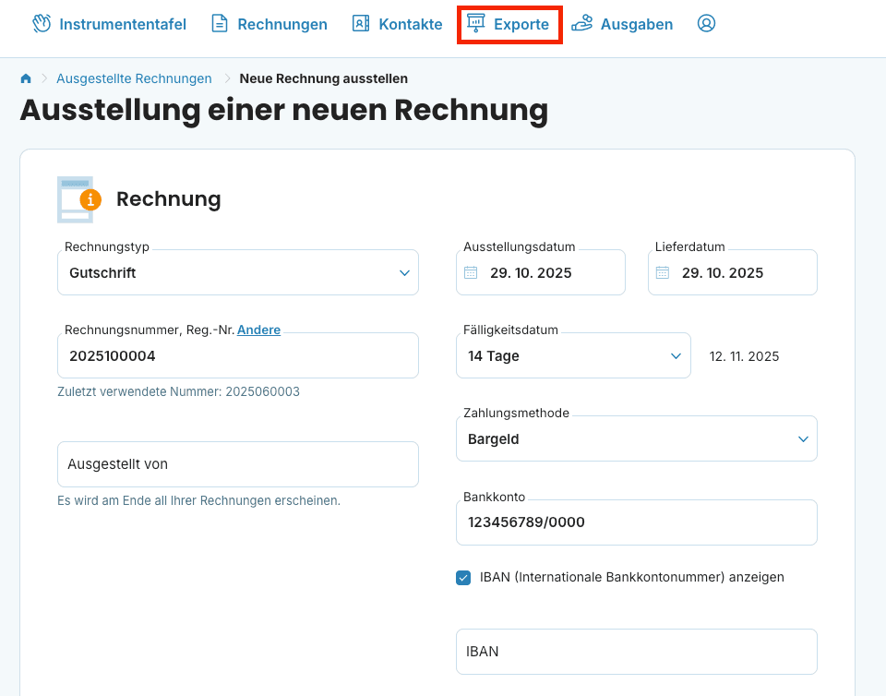Click the Rechnungsnummer input field
The width and height of the screenshot is (886, 696).
click(237, 356)
